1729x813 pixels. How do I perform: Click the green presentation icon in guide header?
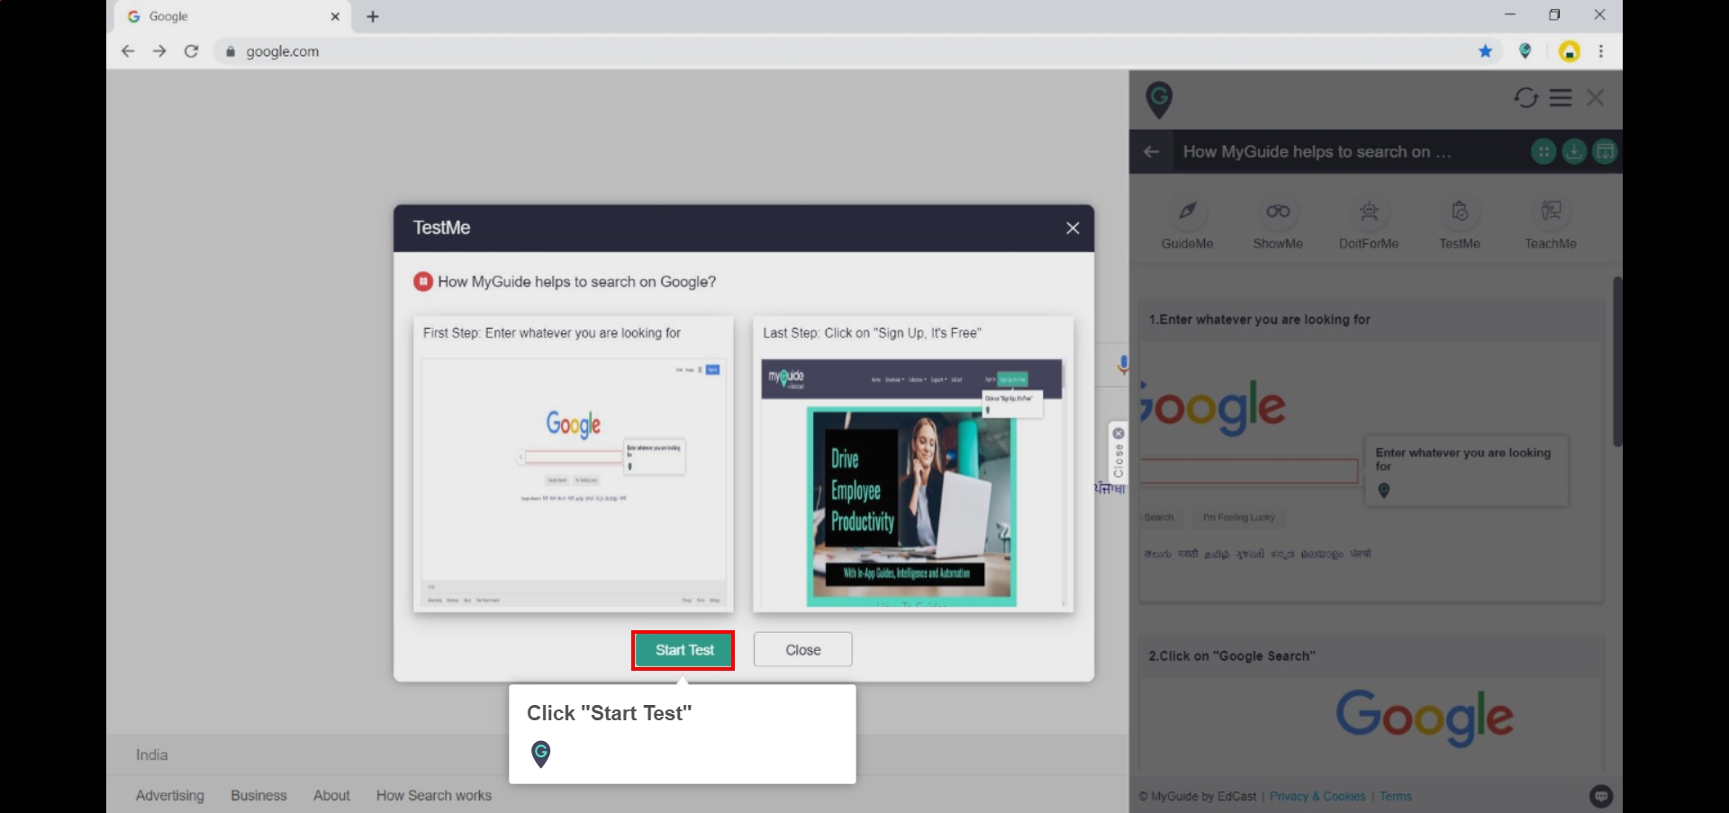(1605, 152)
